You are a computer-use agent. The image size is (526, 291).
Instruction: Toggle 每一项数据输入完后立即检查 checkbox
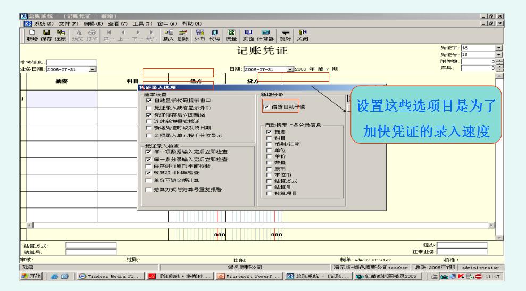[x=148, y=152]
